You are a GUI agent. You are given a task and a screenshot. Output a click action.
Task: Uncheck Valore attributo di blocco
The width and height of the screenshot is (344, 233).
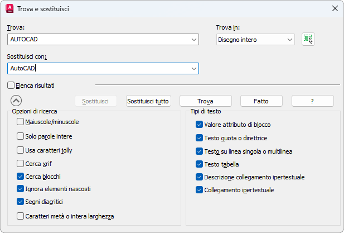click(200, 125)
